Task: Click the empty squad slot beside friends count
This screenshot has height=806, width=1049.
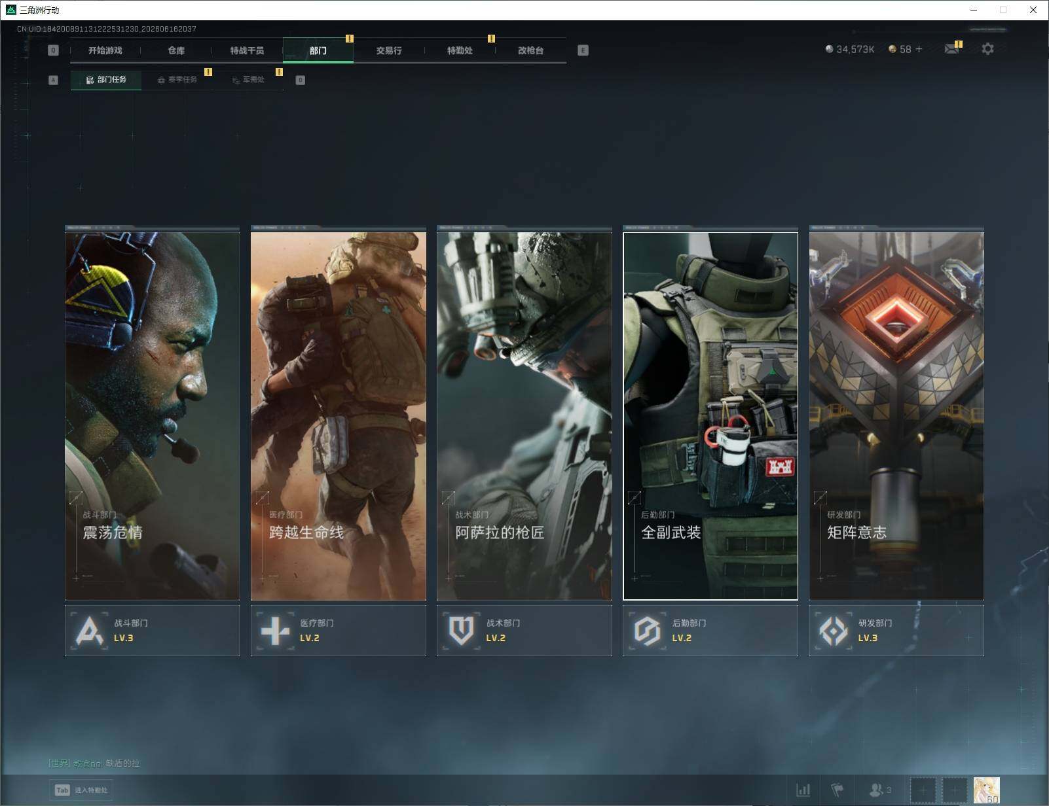Action: tap(923, 790)
